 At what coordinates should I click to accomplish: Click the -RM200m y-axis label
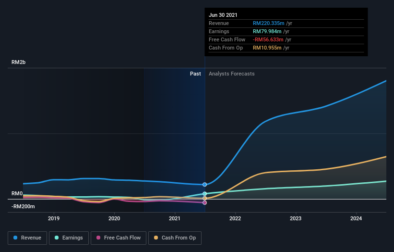point(23,206)
